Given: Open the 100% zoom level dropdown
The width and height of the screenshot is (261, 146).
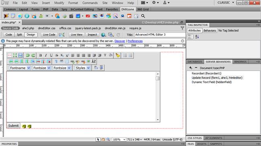Looking at the screenshot, I should pos(119,140).
